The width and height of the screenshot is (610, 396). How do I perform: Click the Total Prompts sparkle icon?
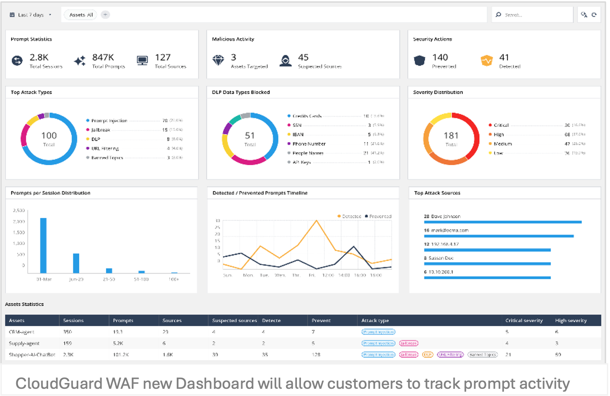tap(80, 61)
